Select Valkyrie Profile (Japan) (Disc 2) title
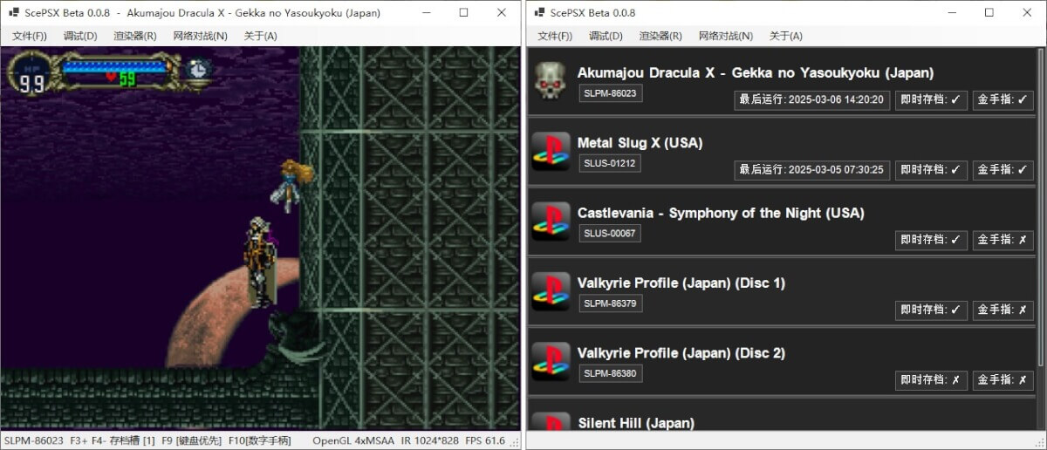The height and width of the screenshot is (450, 1047). click(681, 352)
